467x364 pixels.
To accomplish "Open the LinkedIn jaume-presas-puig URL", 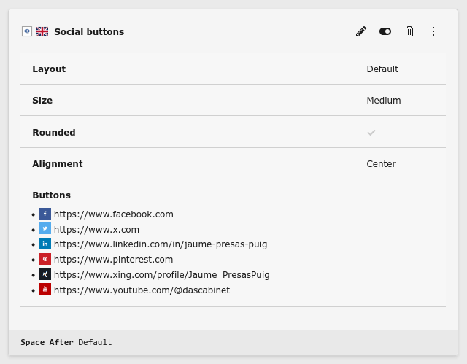I will pyautogui.click(x=161, y=244).
